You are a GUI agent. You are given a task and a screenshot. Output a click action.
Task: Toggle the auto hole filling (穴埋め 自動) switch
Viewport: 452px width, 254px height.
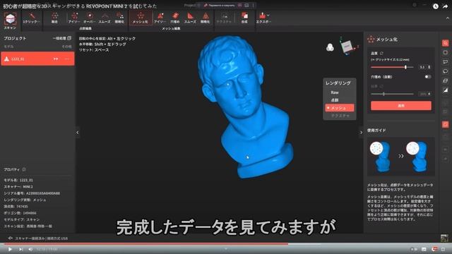428,77
